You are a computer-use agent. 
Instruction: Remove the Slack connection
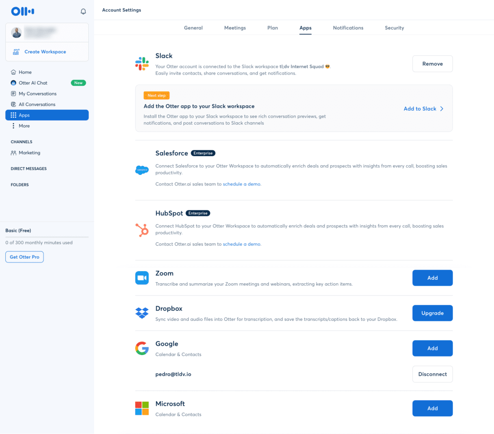pyautogui.click(x=432, y=64)
